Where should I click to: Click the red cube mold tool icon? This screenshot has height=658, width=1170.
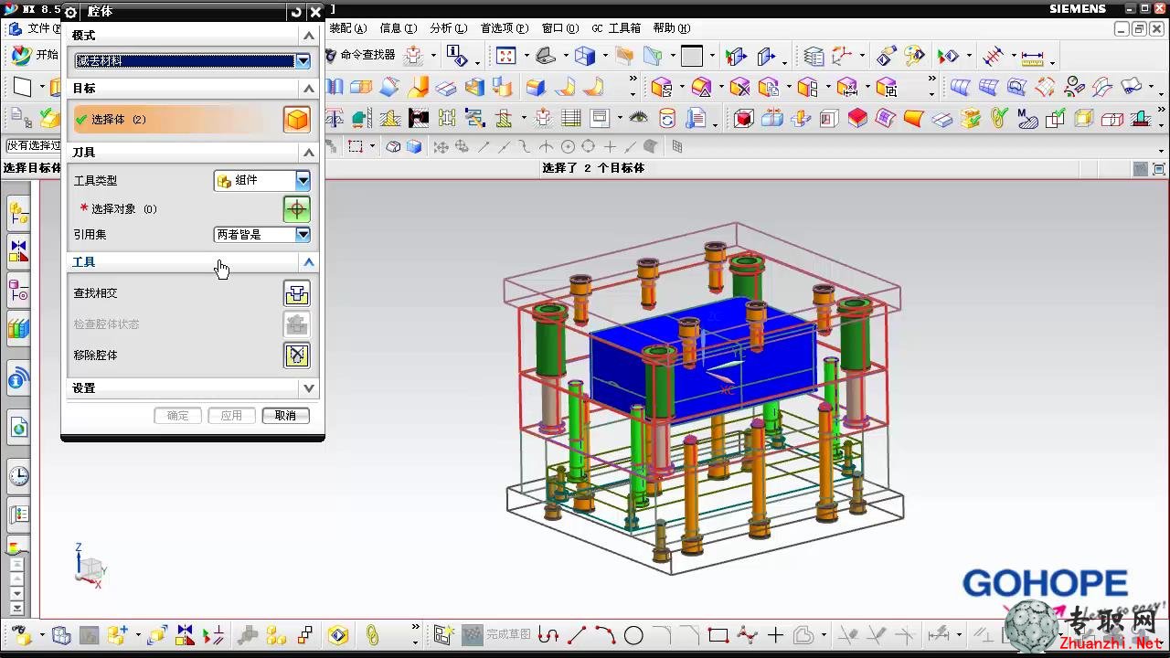(x=744, y=118)
